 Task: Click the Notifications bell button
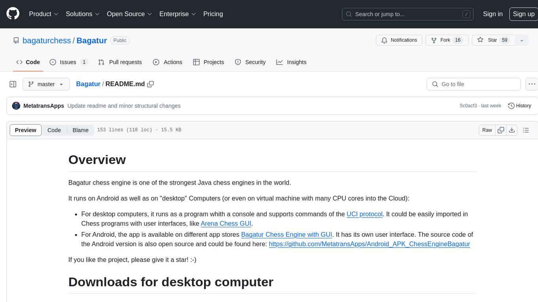pos(399,40)
